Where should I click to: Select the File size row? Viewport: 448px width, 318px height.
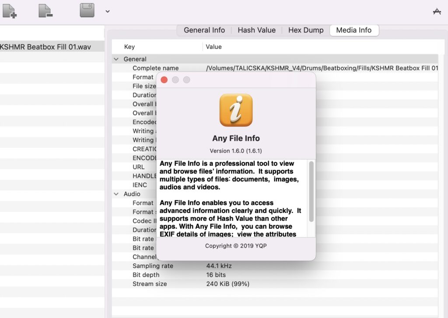(x=275, y=86)
